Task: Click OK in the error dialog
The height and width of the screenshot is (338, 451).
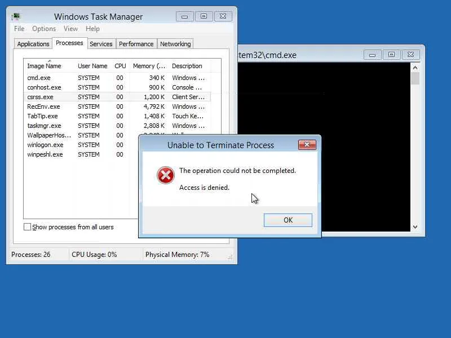Action: (288, 220)
